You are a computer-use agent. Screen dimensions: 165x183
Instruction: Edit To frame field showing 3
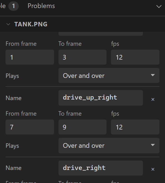tap(82, 57)
